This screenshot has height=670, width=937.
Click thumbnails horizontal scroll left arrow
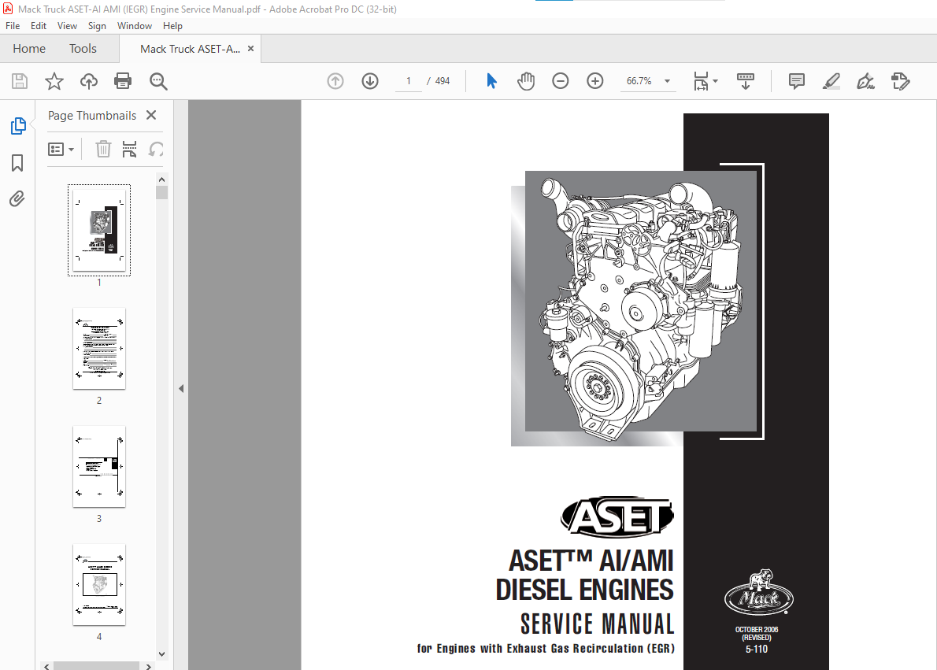tap(46, 666)
